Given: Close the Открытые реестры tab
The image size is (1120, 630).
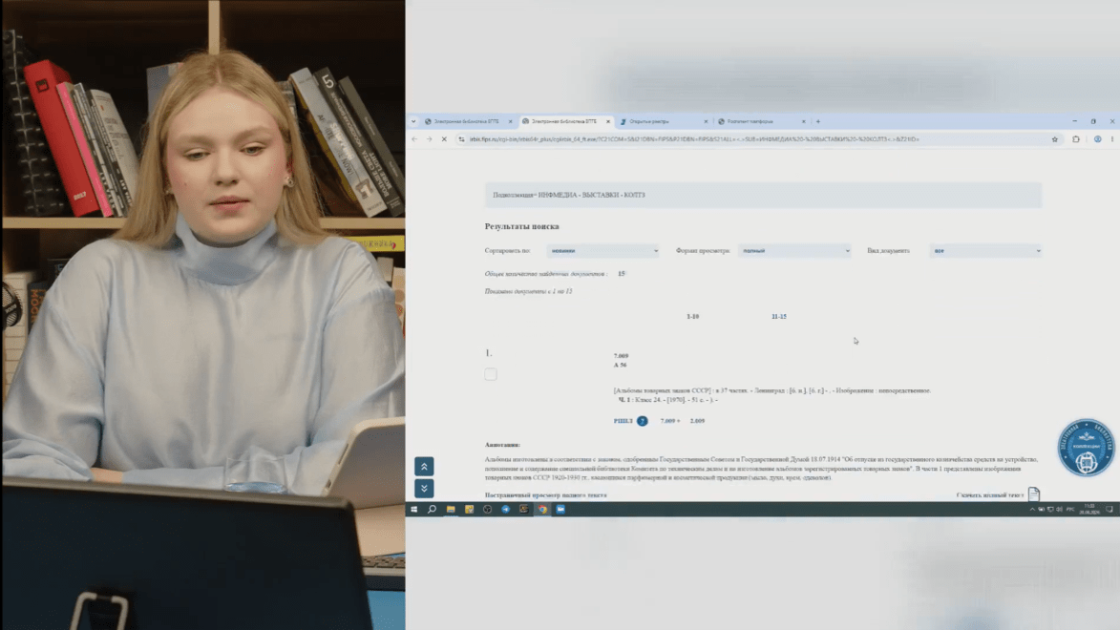Looking at the screenshot, I should (x=706, y=121).
